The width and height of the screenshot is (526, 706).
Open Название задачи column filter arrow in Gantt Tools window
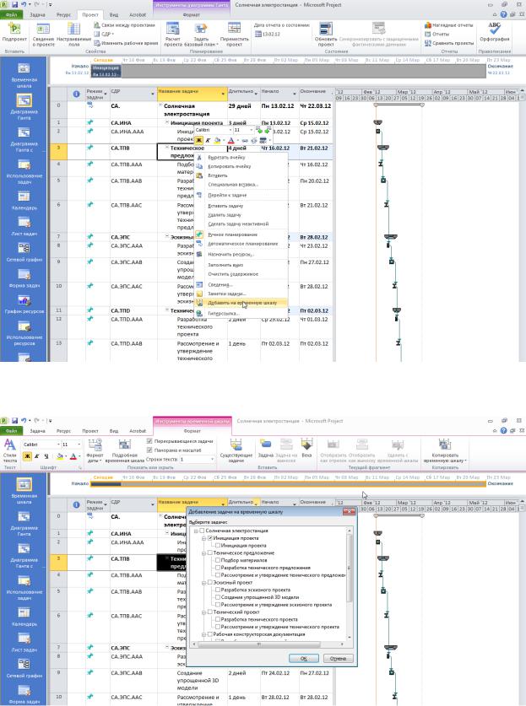point(223,94)
